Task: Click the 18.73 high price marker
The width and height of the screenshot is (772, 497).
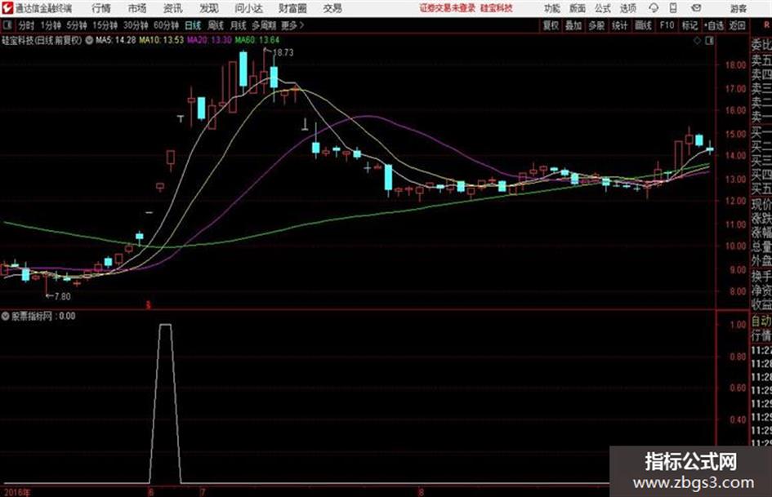Action: coord(283,52)
